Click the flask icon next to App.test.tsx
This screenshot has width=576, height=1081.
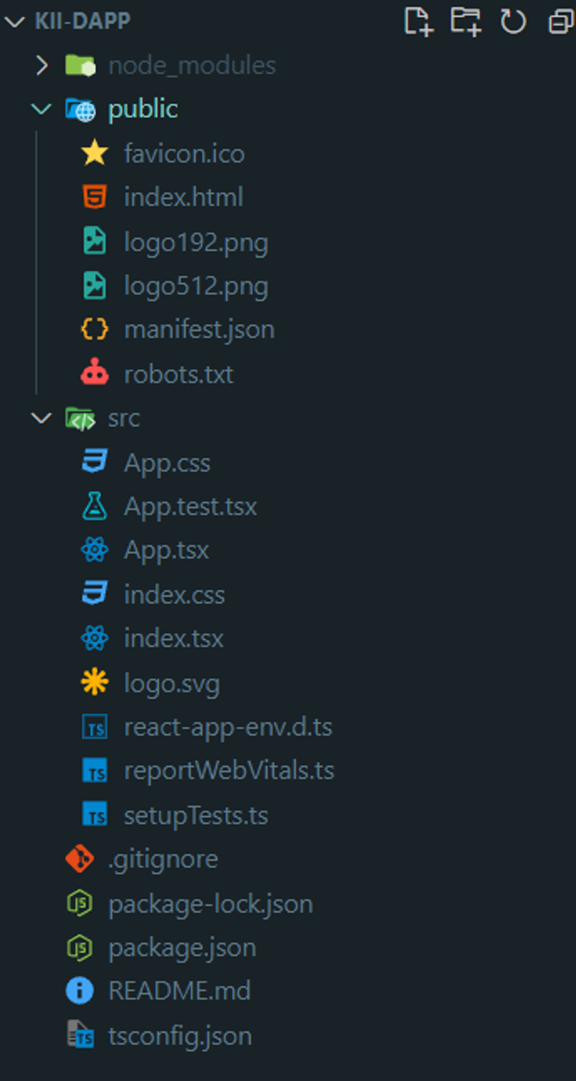click(x=94, y=506)
